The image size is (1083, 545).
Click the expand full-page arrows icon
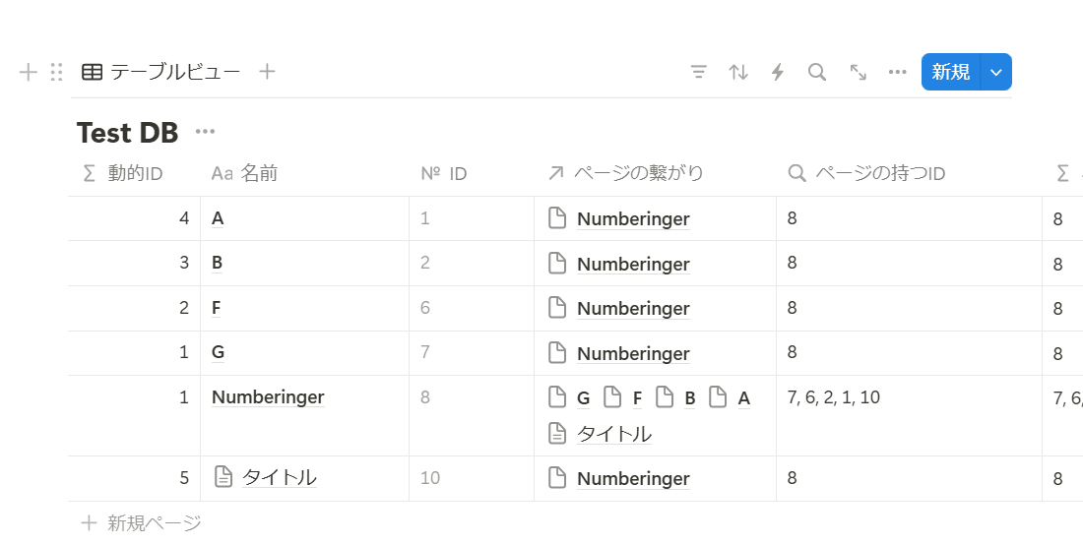coord(859,72)
